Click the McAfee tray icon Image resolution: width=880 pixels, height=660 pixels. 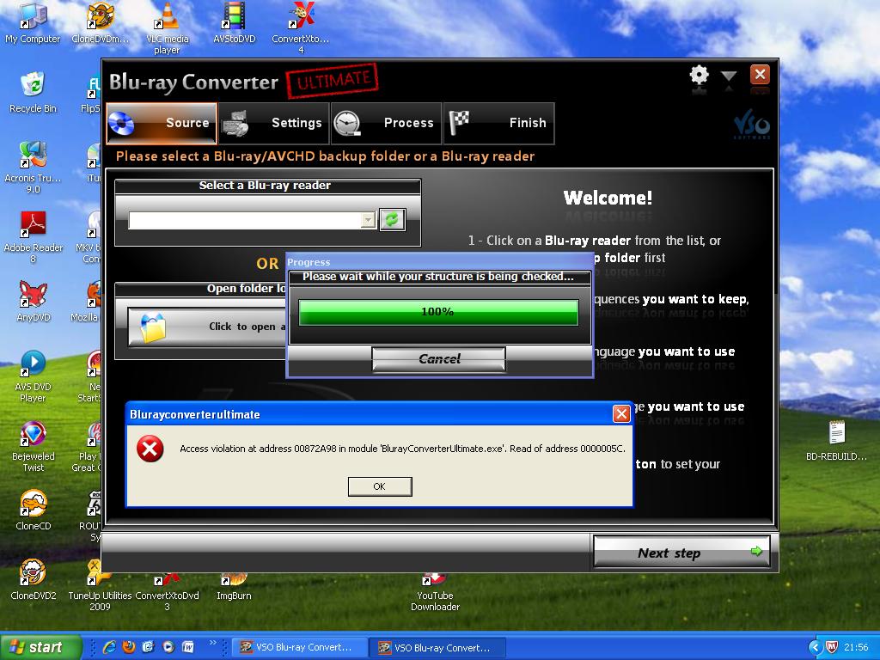click(832, 648)
